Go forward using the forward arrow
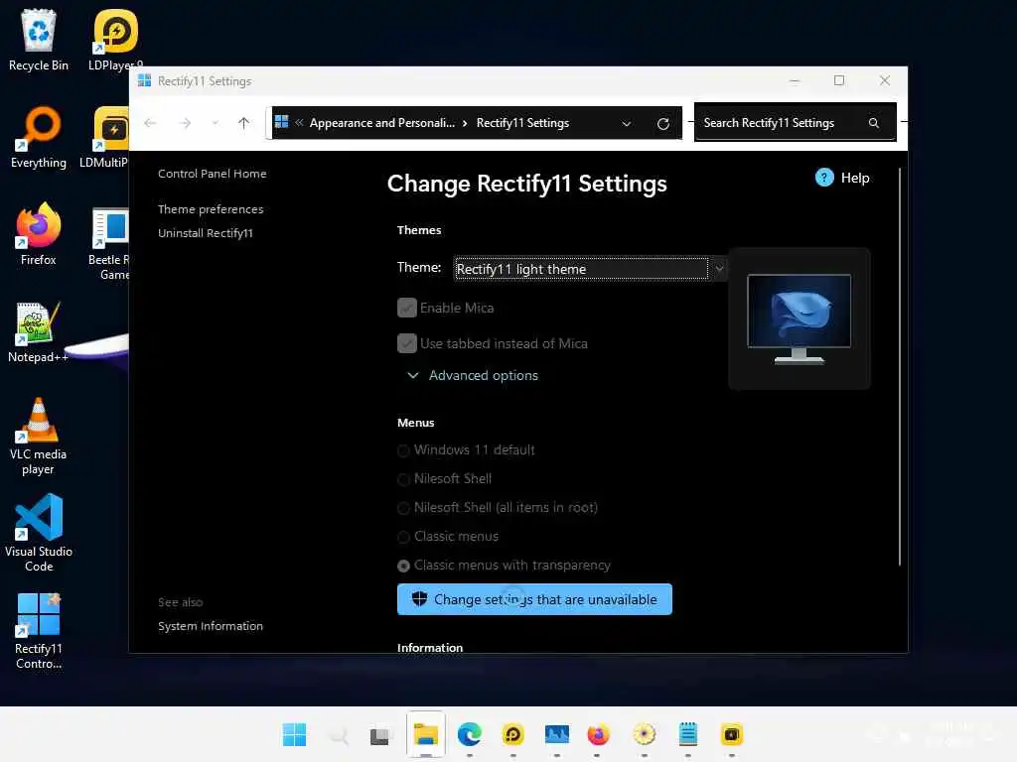The height and width of the screenshot is (762, 1017). point(186,123)
